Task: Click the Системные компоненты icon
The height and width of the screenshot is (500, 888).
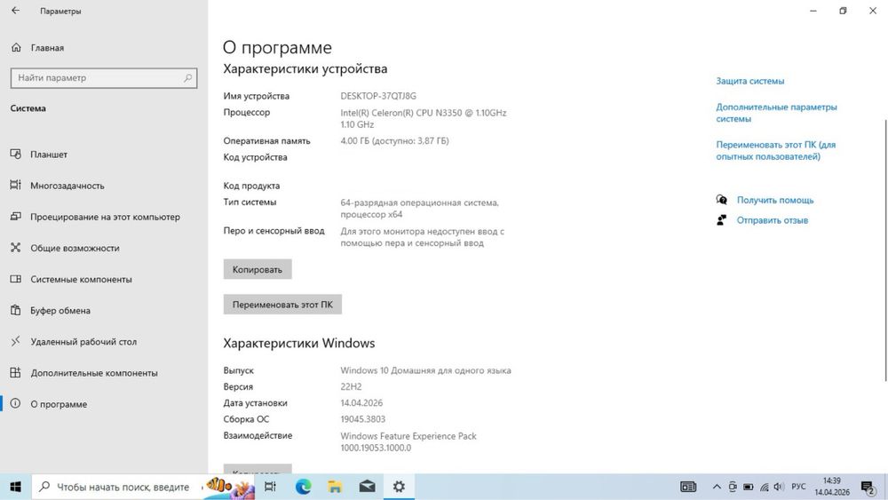Action: tap(16, 279)
